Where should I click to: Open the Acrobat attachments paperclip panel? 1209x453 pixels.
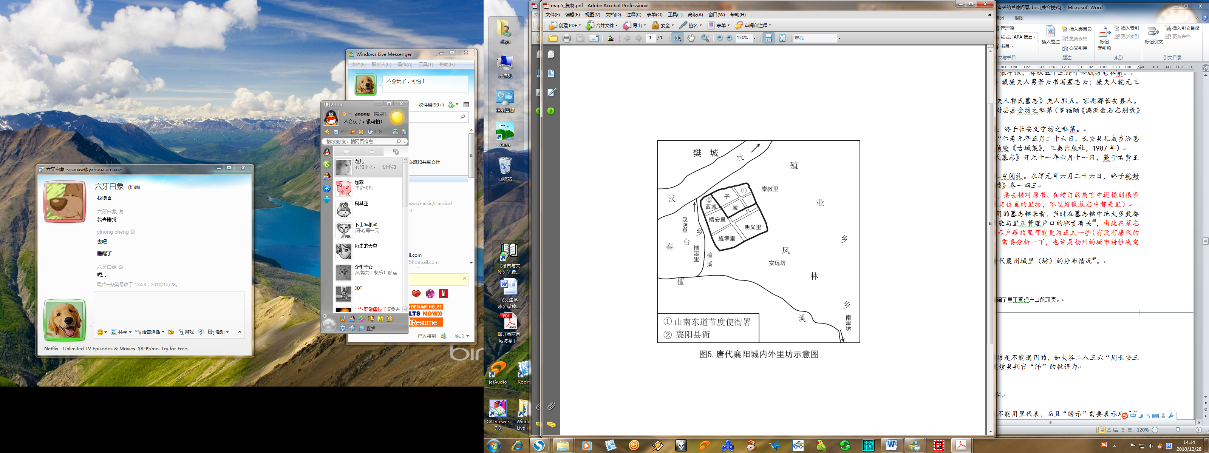(552, 406)
